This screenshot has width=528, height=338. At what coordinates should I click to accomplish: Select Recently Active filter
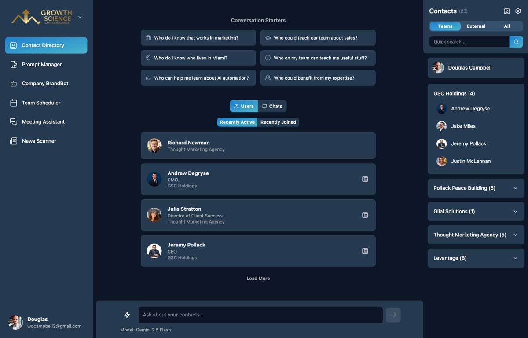pos(237,122)
